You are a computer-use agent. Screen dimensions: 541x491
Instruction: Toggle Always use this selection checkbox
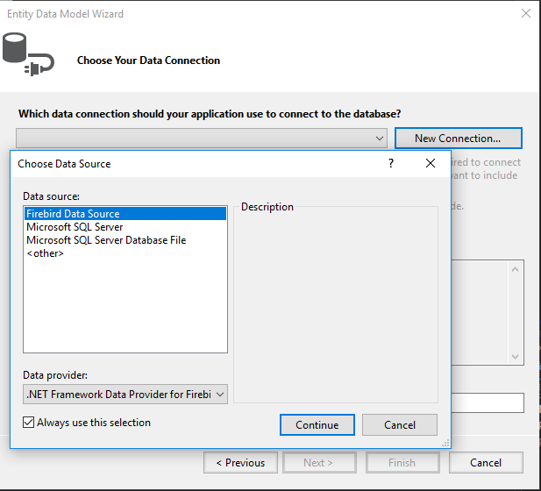pyautogui.click(x=29, y=422)
